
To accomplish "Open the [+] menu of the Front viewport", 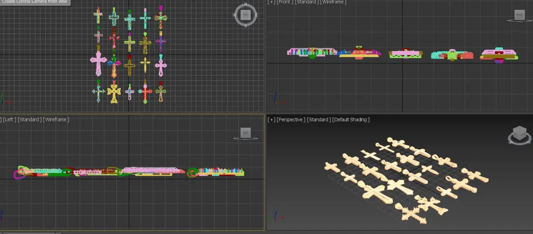I will (x=271, y=2).
